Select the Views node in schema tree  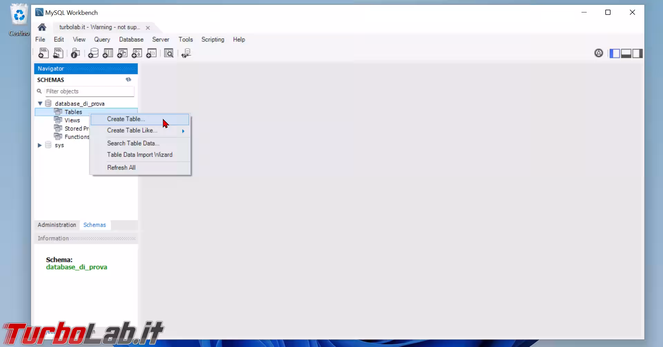72,120
